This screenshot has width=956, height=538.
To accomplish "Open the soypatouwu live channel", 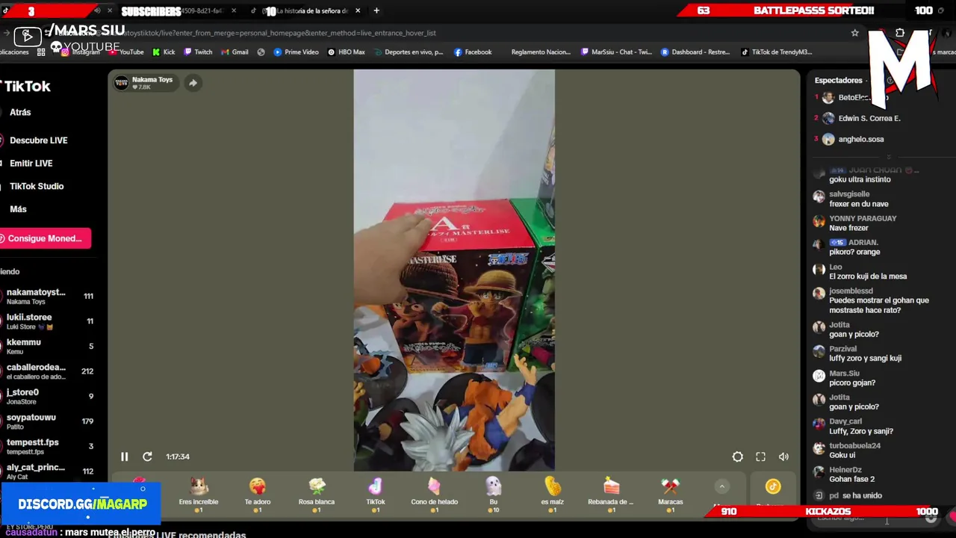I will point(49,421).
